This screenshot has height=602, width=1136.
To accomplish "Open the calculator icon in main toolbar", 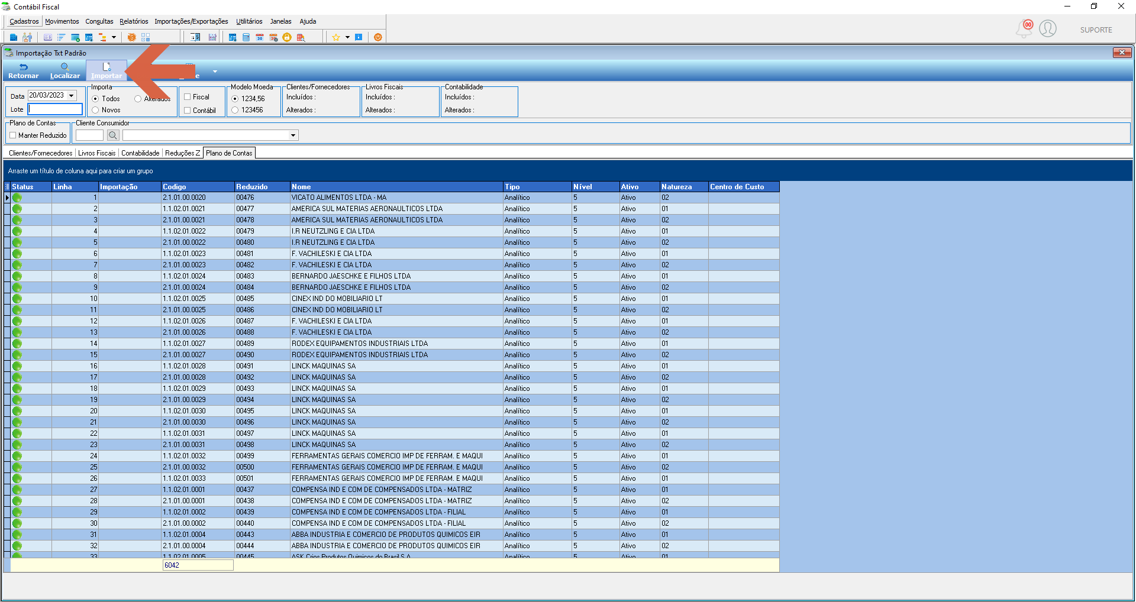I will click(x=246, y=37).
